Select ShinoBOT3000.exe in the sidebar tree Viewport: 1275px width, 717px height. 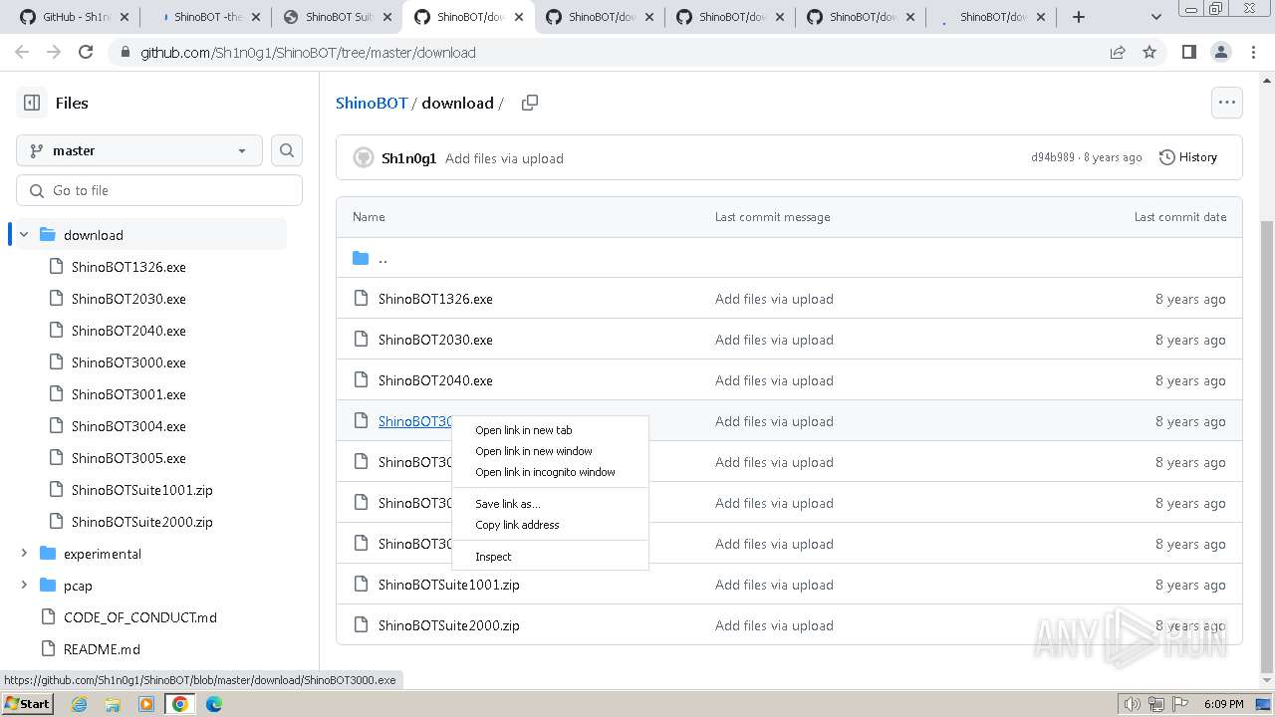128,362
